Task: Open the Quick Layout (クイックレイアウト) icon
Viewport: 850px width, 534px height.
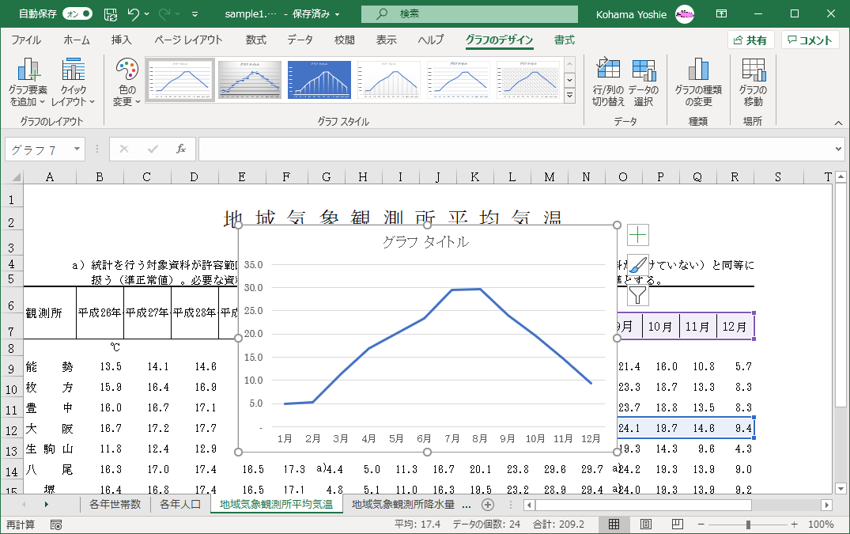Action: (x=73, y=71)
